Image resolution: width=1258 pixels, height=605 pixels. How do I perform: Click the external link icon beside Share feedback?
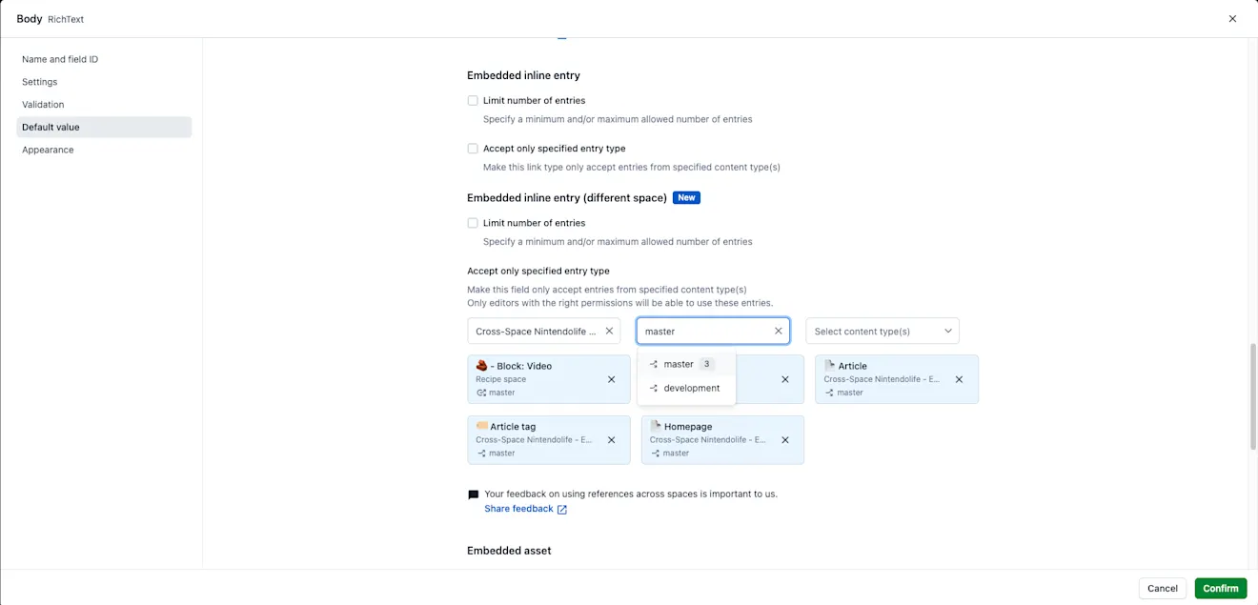(562, 510)
